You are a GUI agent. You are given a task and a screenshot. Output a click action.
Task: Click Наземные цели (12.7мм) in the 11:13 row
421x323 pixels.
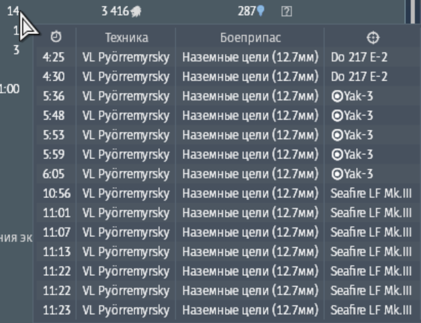pos(250,252)
